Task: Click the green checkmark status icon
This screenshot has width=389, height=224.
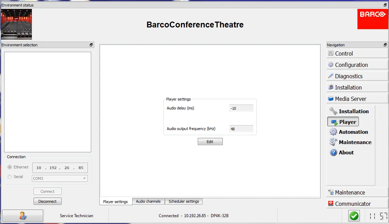Action: [354, 216]
